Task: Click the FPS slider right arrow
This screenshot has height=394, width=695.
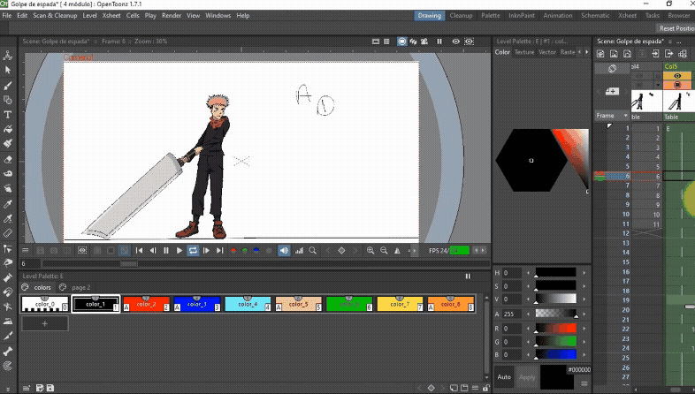Action: 483,251
